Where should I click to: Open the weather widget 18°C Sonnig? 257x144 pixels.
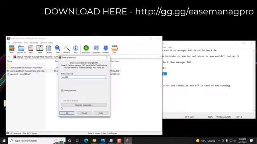tap(206, 141)
